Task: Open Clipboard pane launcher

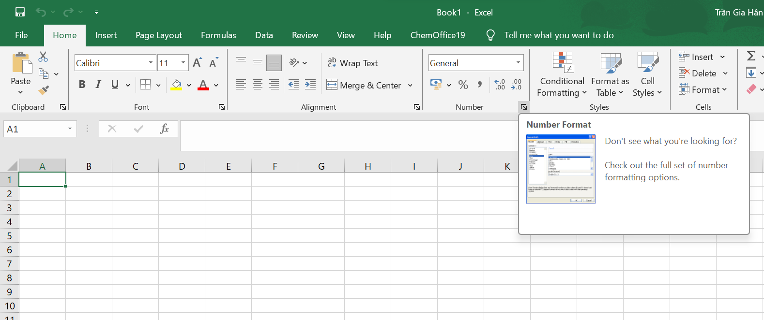Action: pos(63,107)
